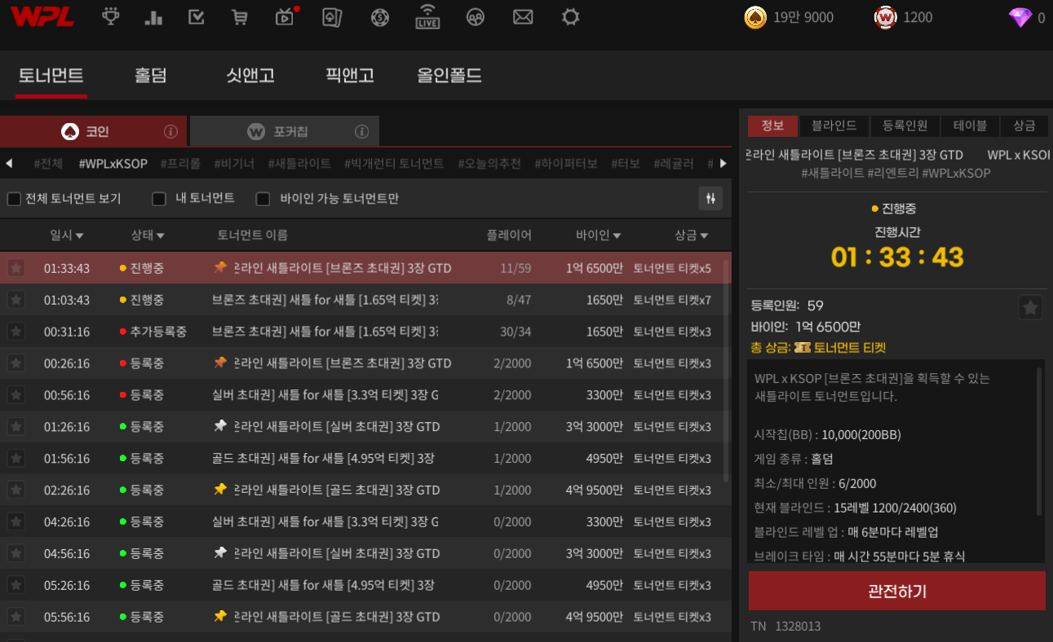Image resolution: width=1053 pixels, height=642 pixels.
Task: Toggle 바이인 가능 토너먼트만 checkbox
Action: point(263,199)
